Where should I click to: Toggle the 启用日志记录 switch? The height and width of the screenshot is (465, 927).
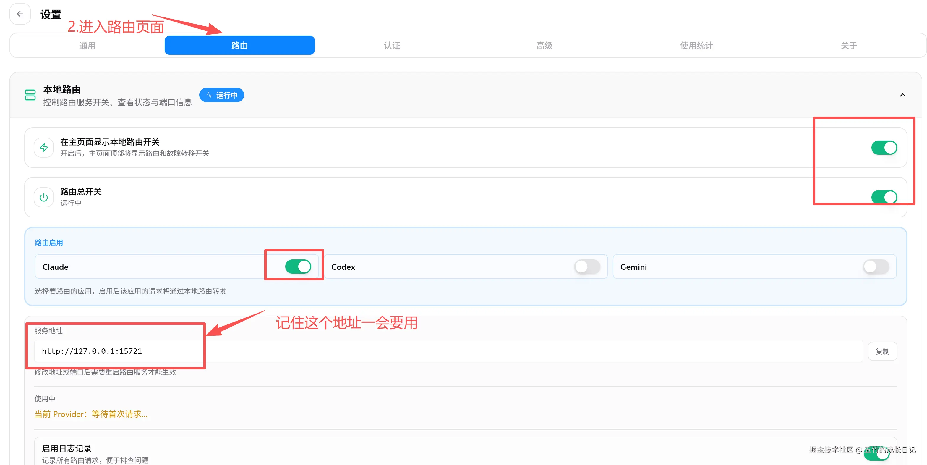(876, 453)
